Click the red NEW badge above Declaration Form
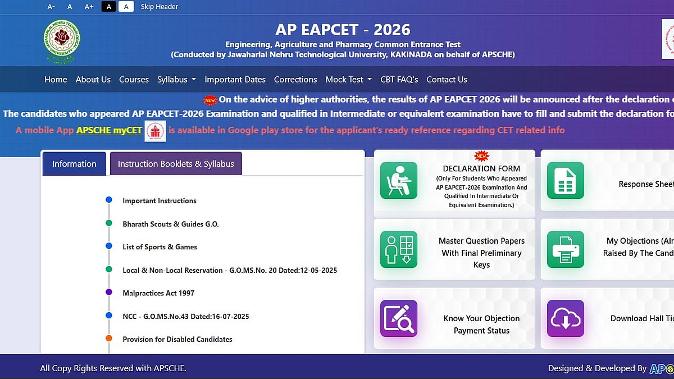This screenshot has height=379, width=674. point(481,156)
